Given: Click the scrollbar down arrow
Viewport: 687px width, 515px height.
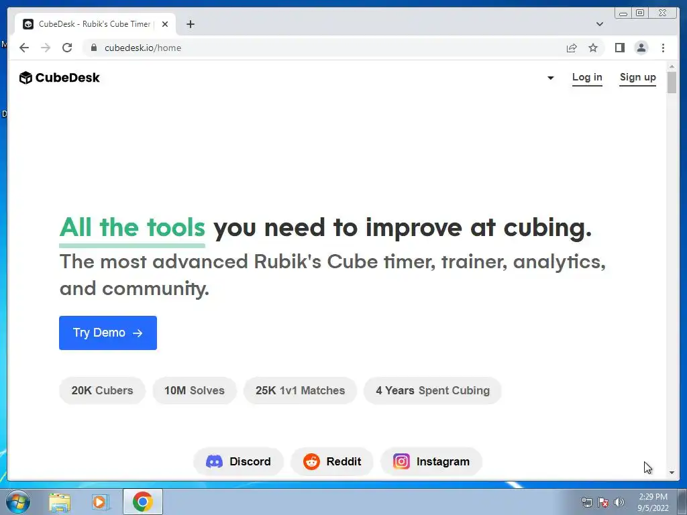Looking at the screenshot, I should pos(672,473).
